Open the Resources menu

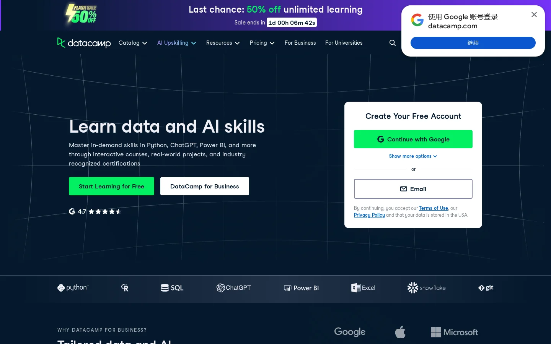point(223,43)
